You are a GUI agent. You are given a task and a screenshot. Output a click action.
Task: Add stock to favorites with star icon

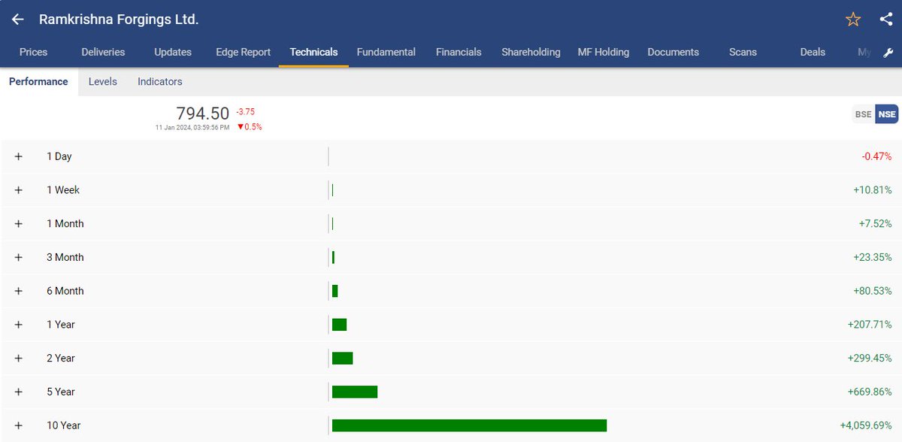click(853, 20)
